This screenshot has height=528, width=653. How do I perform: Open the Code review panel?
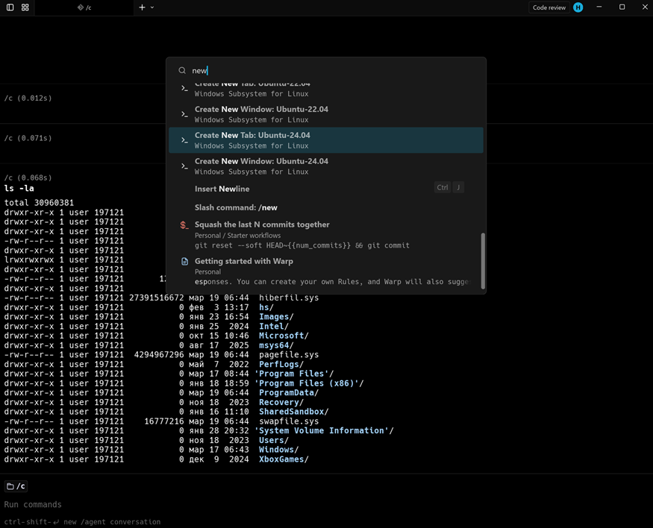549,7
